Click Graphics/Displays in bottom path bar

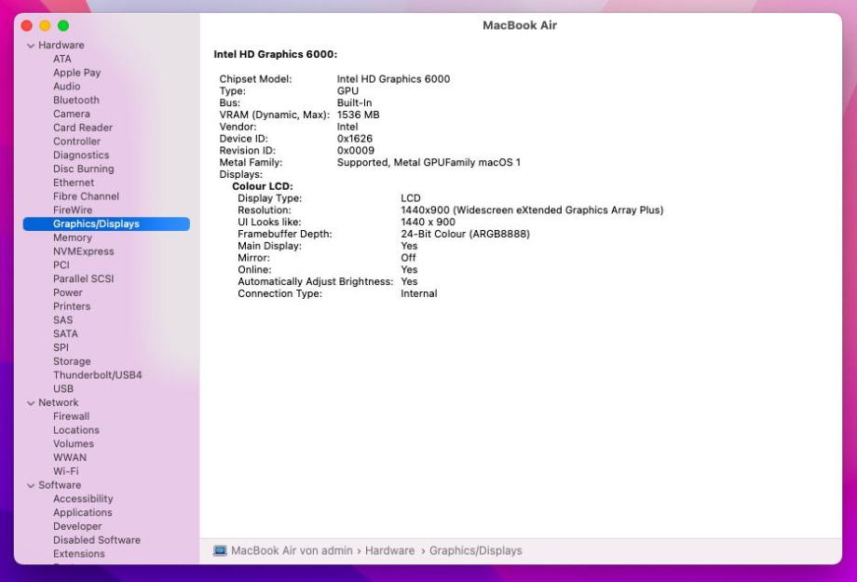[x=475, y=550]
